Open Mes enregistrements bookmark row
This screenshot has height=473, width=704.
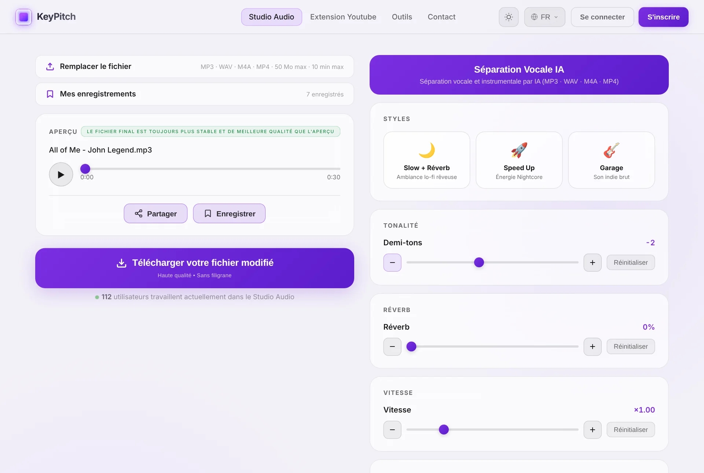(195, 94)
